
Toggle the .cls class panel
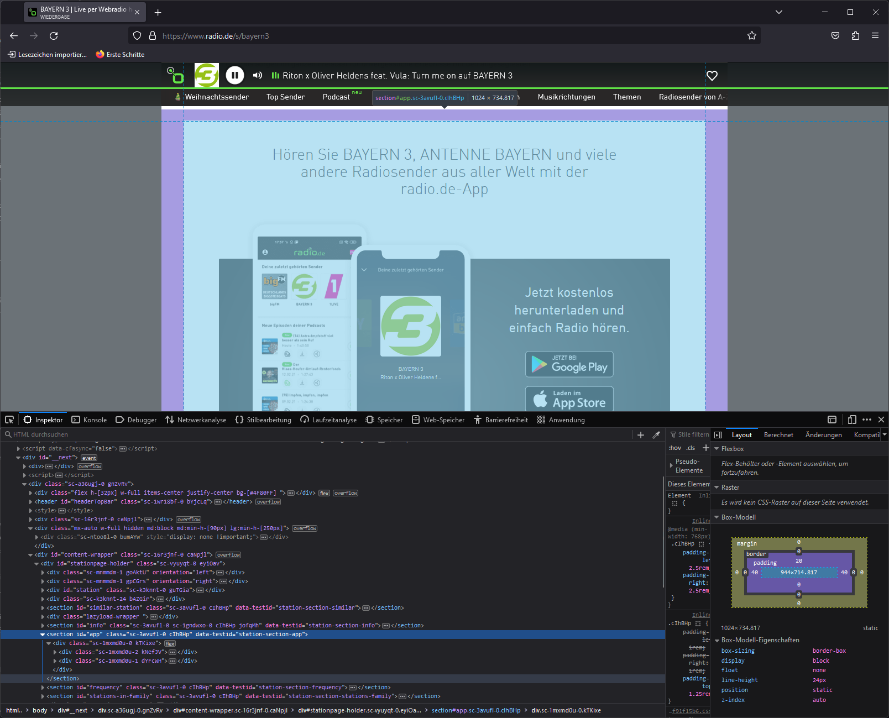[x=689, y=448]
